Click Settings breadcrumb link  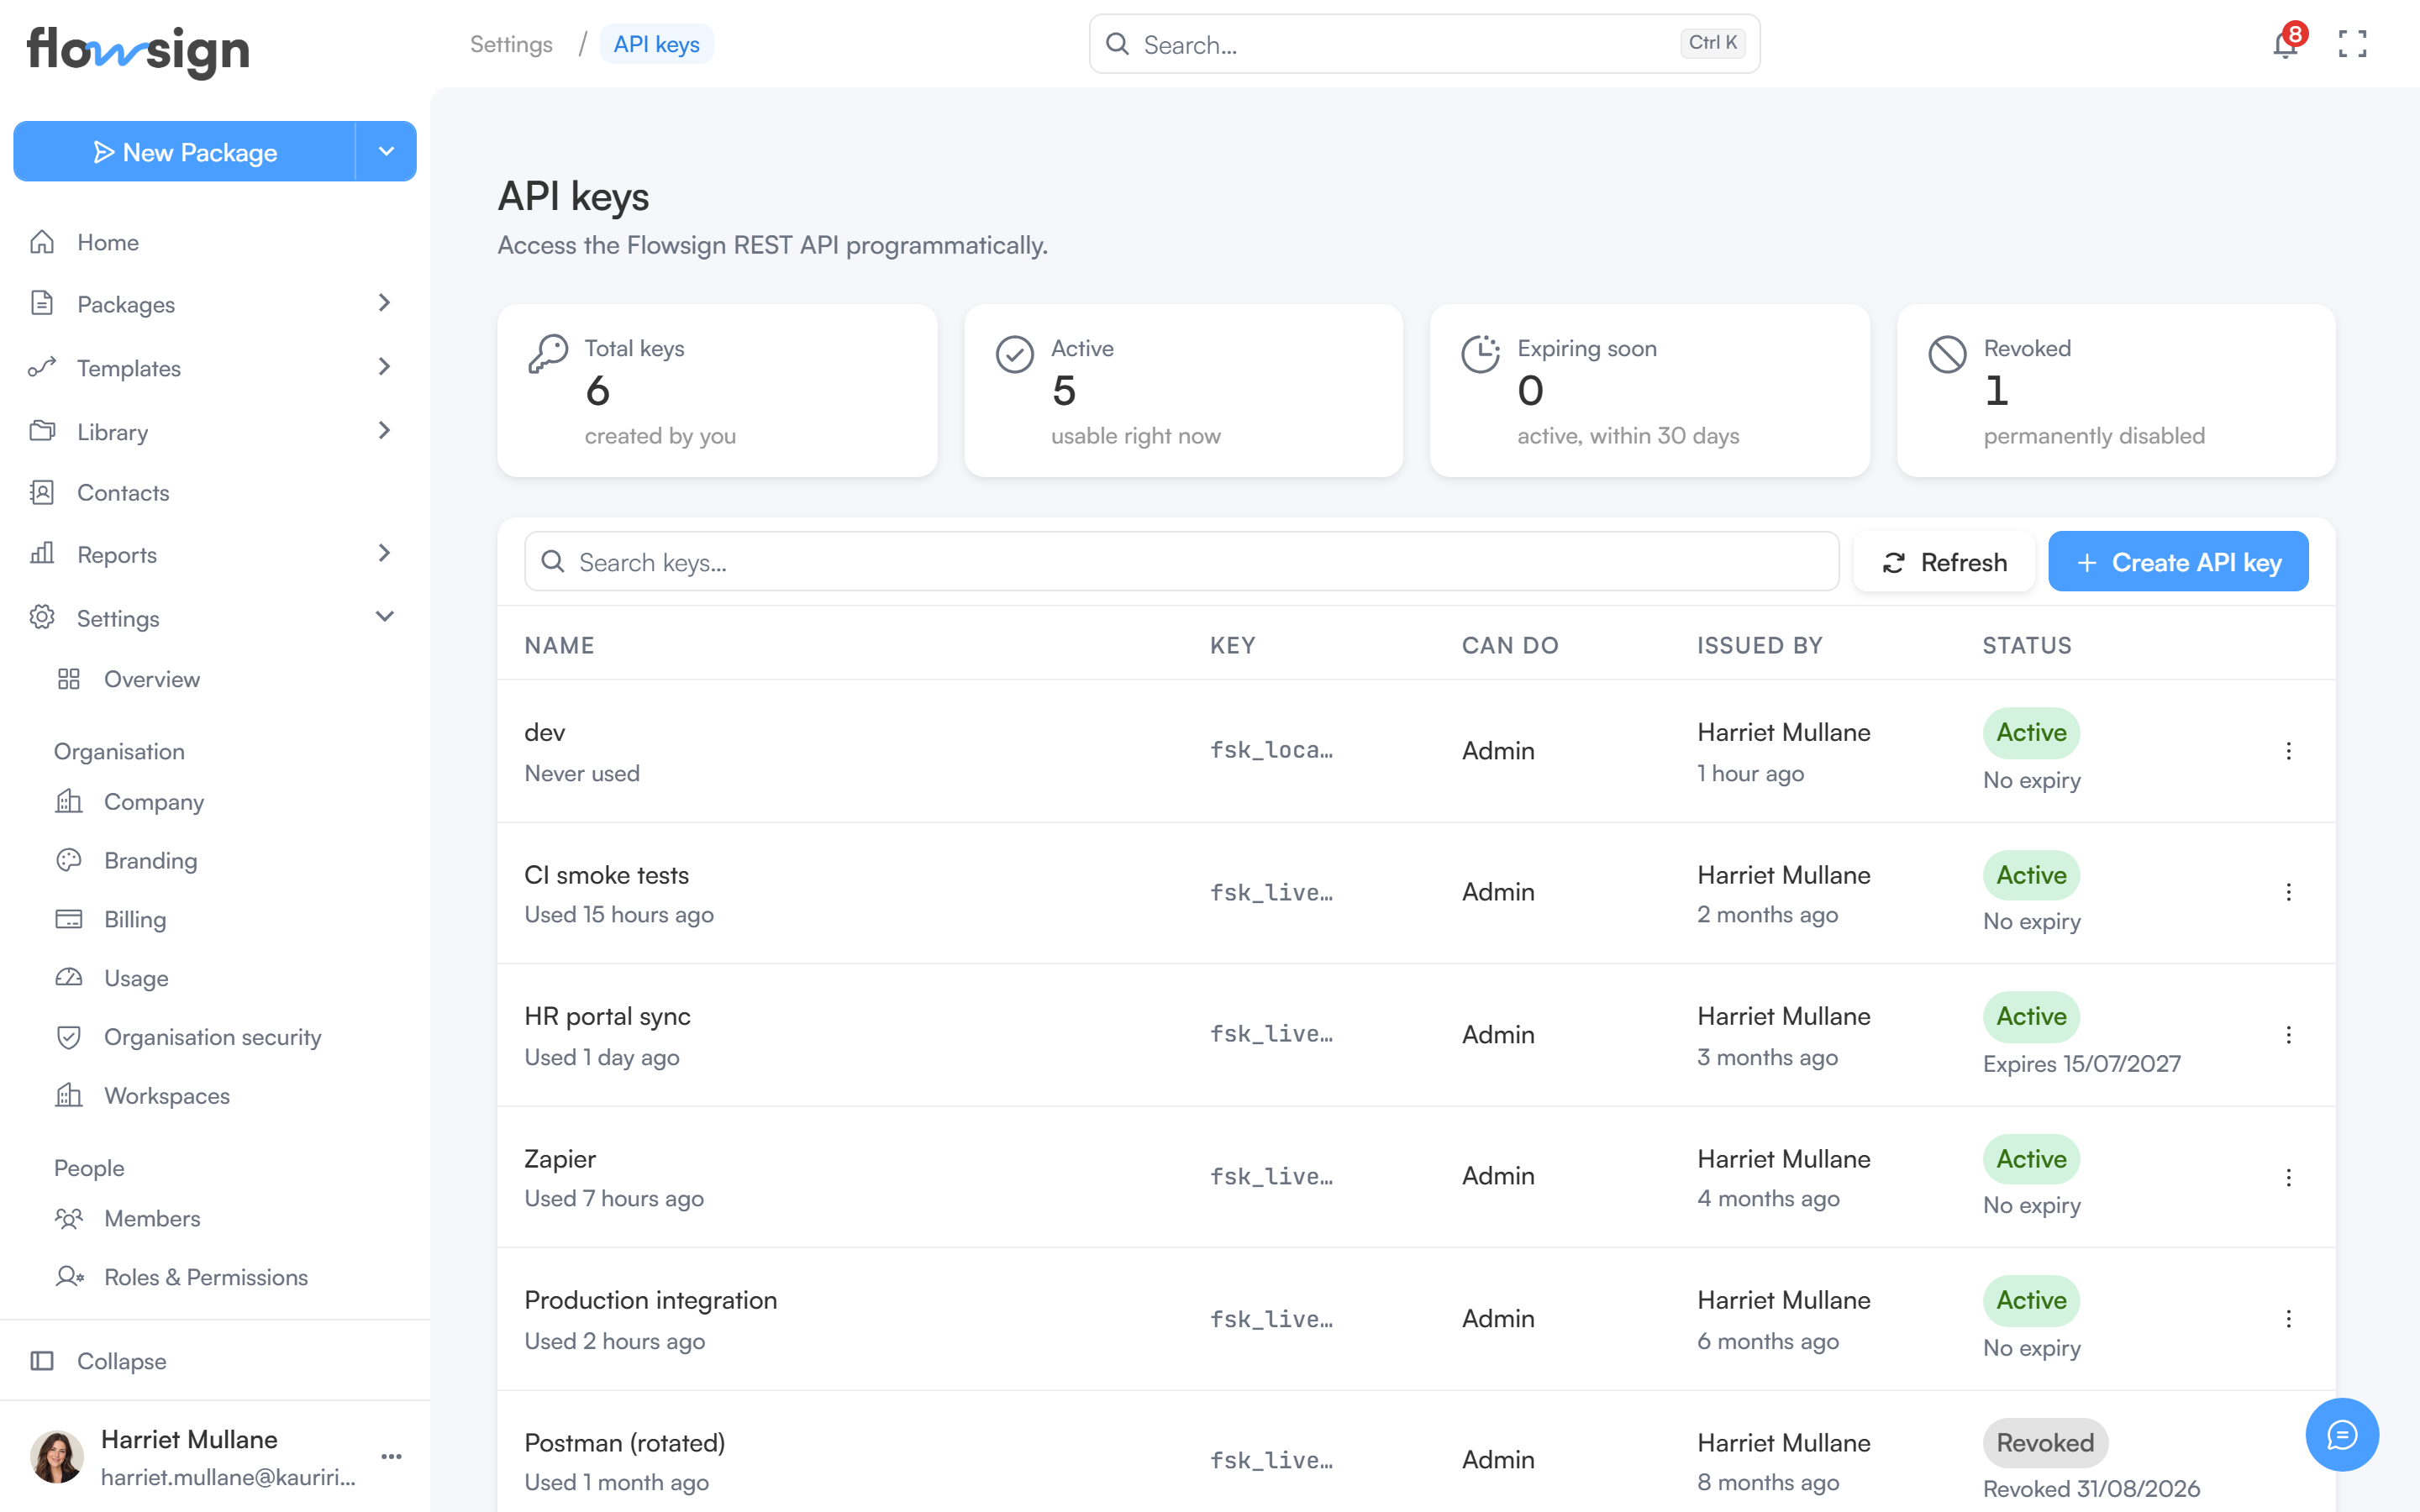pos(511,44)
